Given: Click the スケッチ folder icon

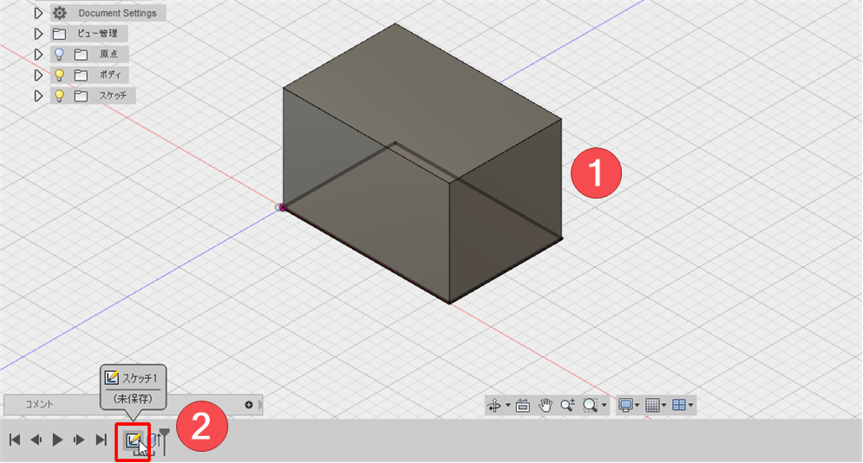Looking at the screenshot, I should pos(81,95).
